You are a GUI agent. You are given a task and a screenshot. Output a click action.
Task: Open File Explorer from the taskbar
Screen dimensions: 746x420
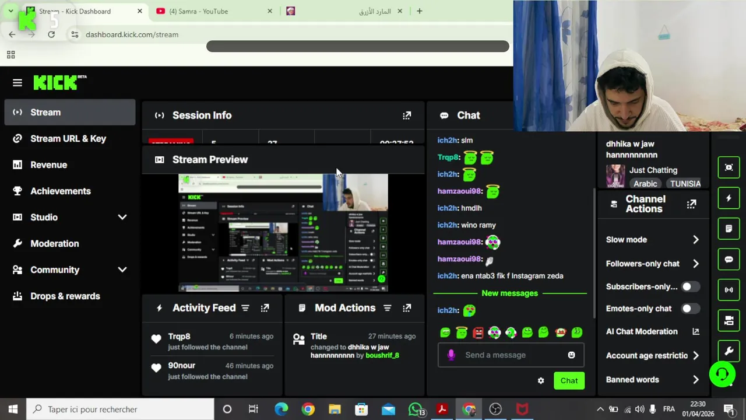point(335,409)
